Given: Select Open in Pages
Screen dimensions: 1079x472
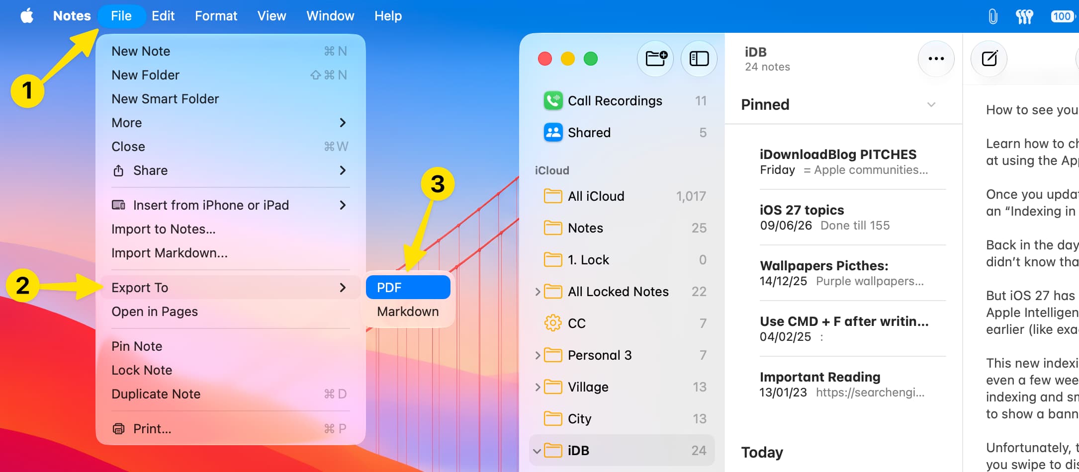Looking at the screenshot, I should click(x=230, y=312).
